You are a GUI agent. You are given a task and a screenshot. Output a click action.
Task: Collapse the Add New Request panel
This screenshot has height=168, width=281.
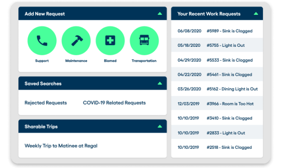click(160, 14)
